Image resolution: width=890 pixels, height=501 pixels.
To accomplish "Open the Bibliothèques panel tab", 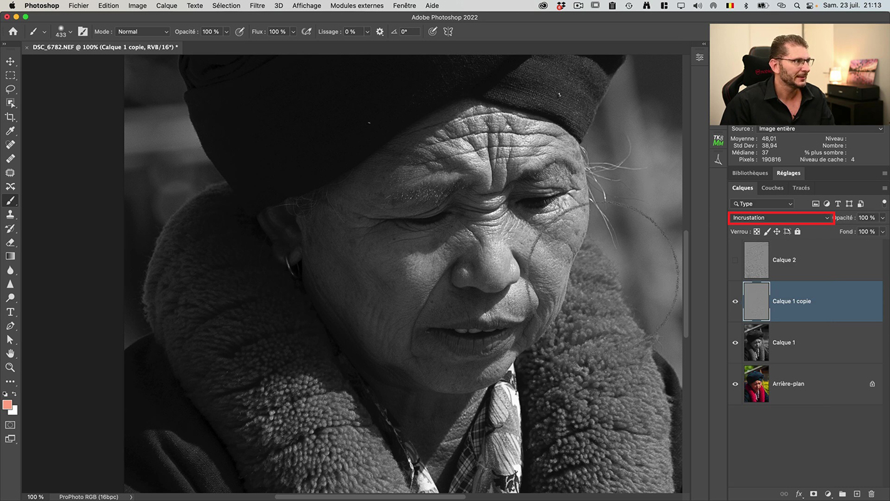I will (x=750, y=173).
